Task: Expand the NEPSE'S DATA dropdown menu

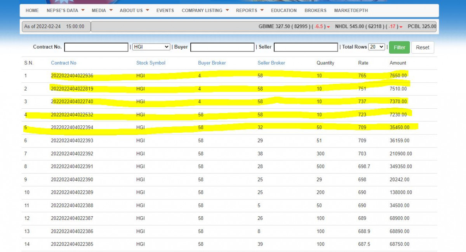Action: click(66, 10)
